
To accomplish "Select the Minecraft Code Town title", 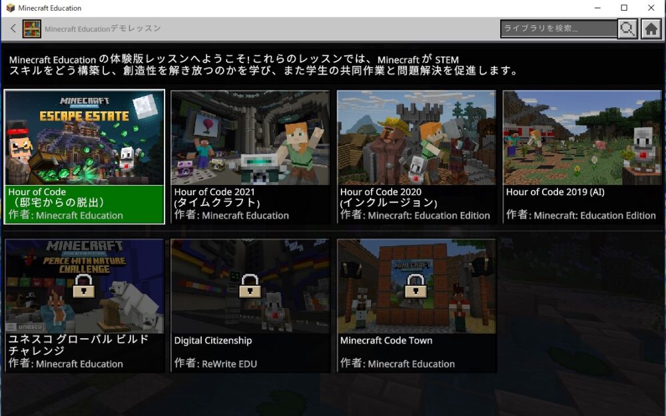I will tap(386, 340).
